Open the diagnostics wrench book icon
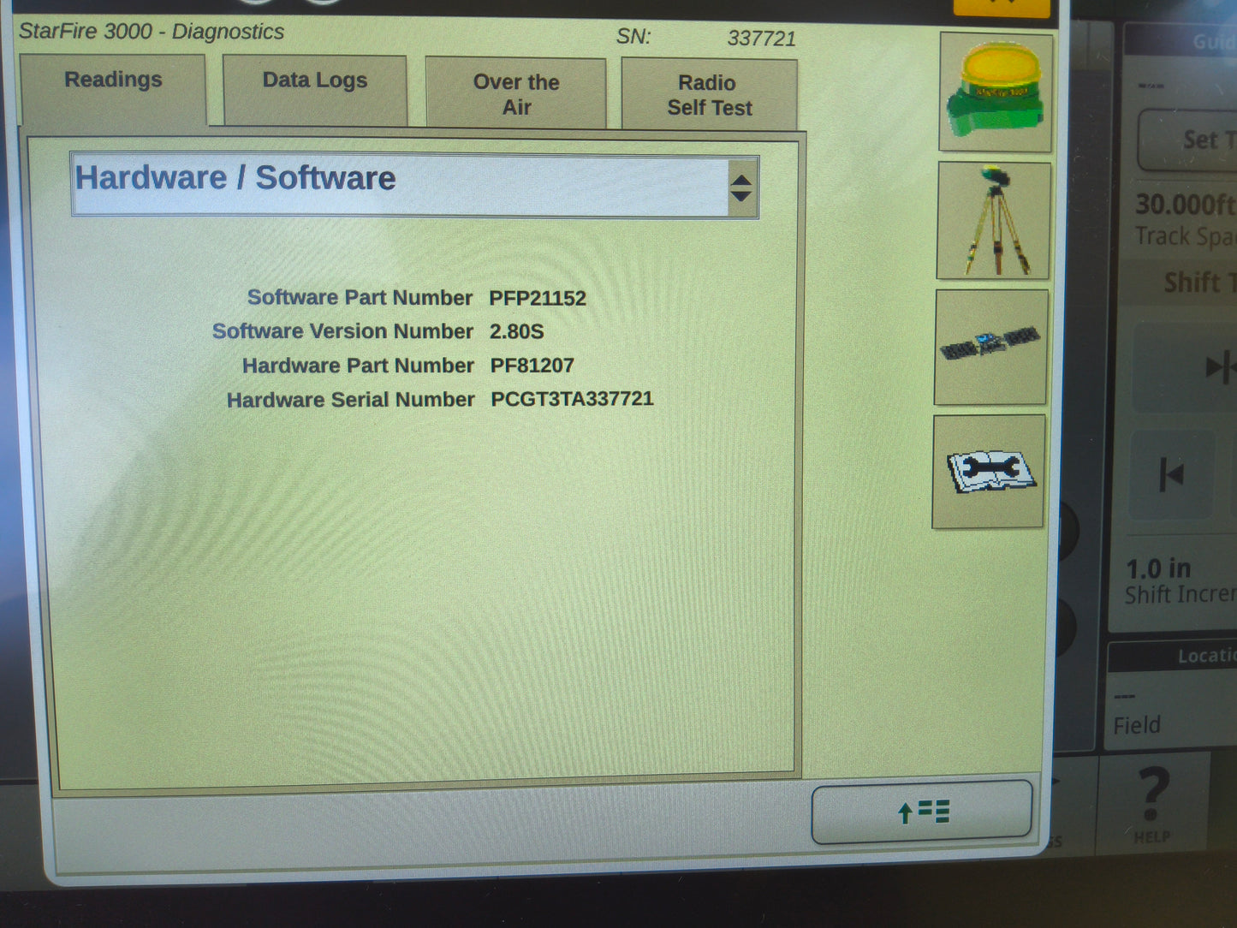The width and height of the screenshot is (1237, 928). (989, 472)
